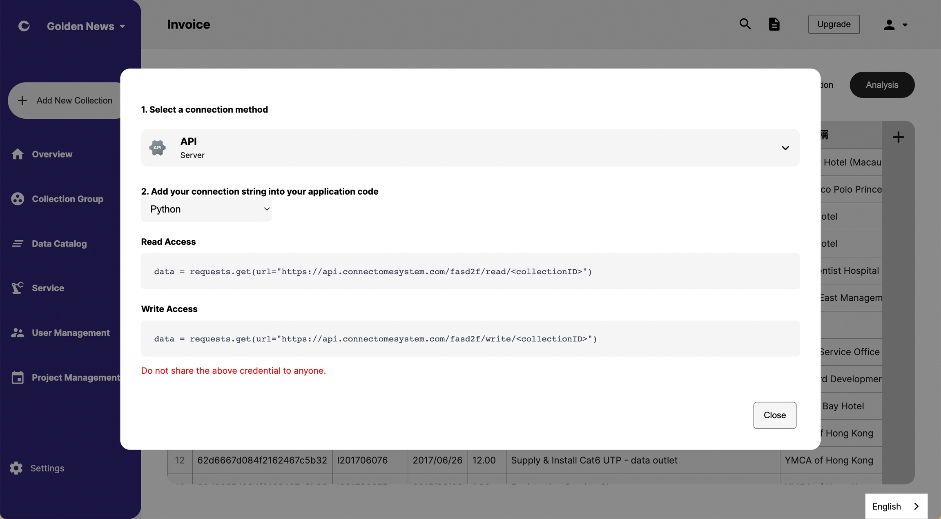Click cell 'I201706076'
Viewport: 941px width, 519px height.
[370, 460]
